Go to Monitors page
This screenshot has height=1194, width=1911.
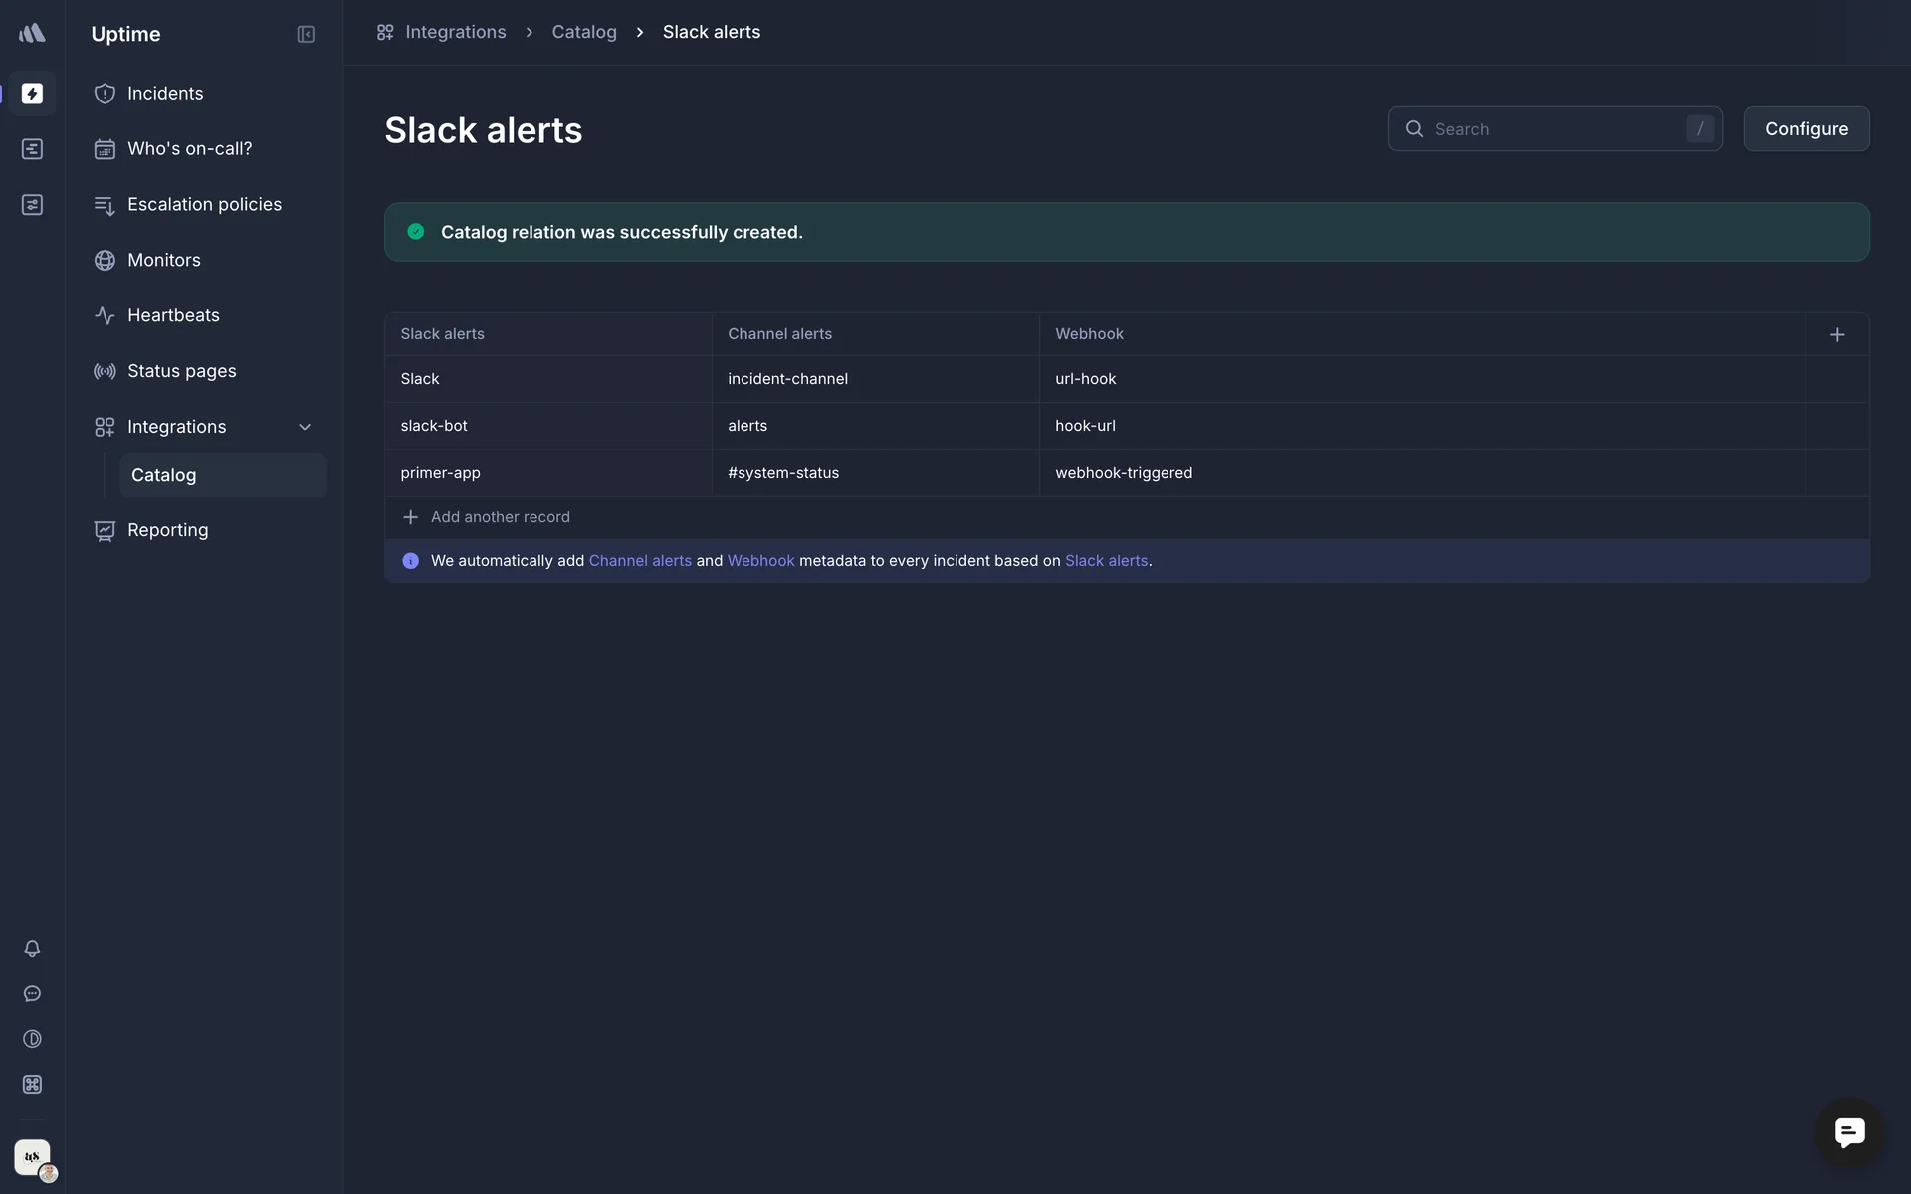(164, 260)
